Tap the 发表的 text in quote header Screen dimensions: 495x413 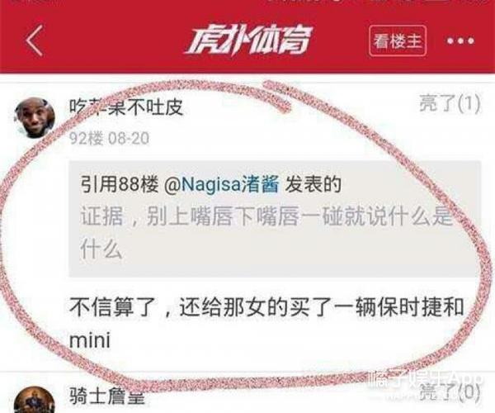click(x=313, y=184)
